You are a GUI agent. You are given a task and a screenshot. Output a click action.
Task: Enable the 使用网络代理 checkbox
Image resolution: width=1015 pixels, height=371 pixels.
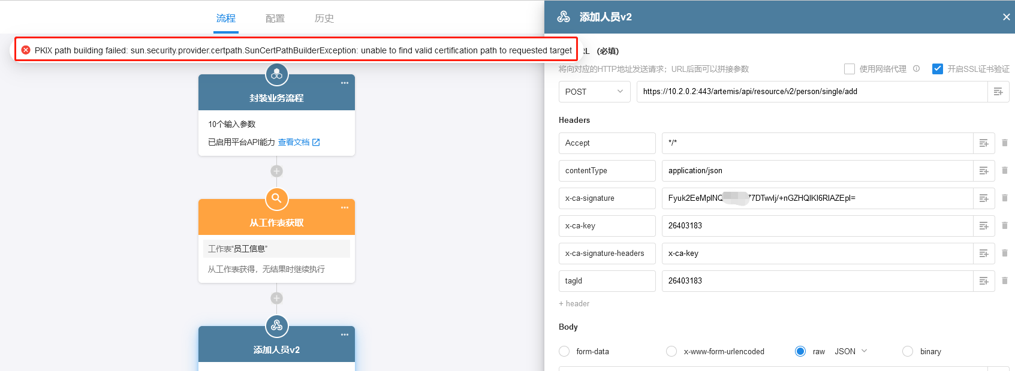pyautogui.click(x=850, y=69)
